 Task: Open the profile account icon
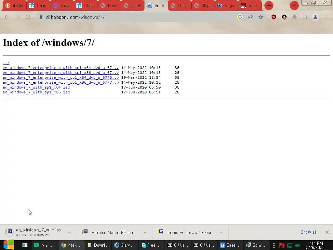click(x=315, y=17)
